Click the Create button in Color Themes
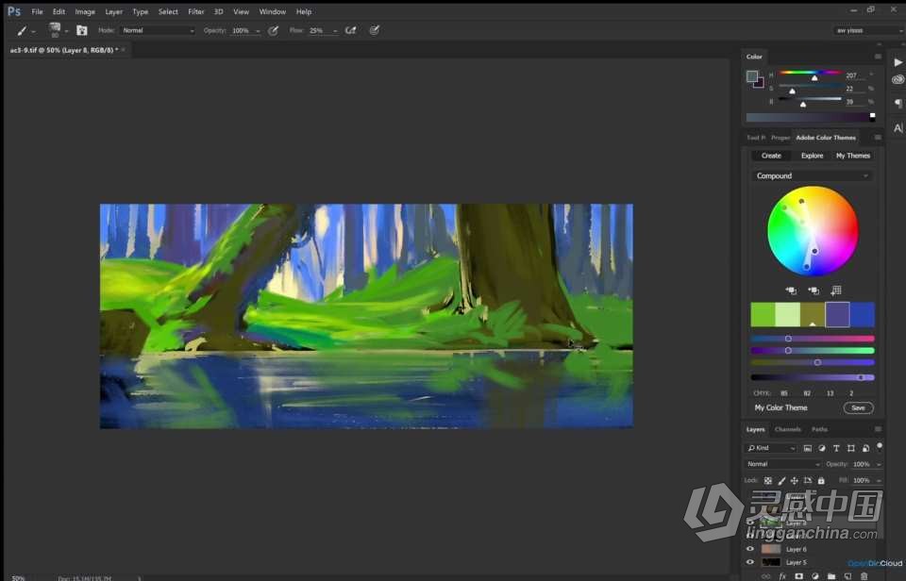The height and width of the screenshot is (581, 906). [771, 156]
